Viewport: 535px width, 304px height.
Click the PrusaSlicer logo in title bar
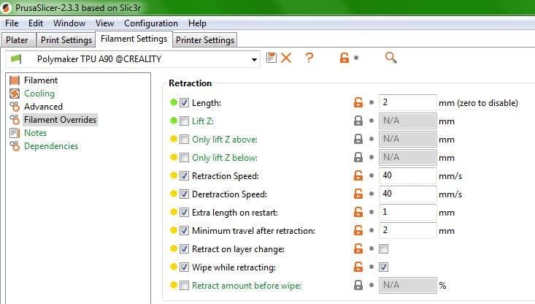pyautogui.click(x=7, y=7)
